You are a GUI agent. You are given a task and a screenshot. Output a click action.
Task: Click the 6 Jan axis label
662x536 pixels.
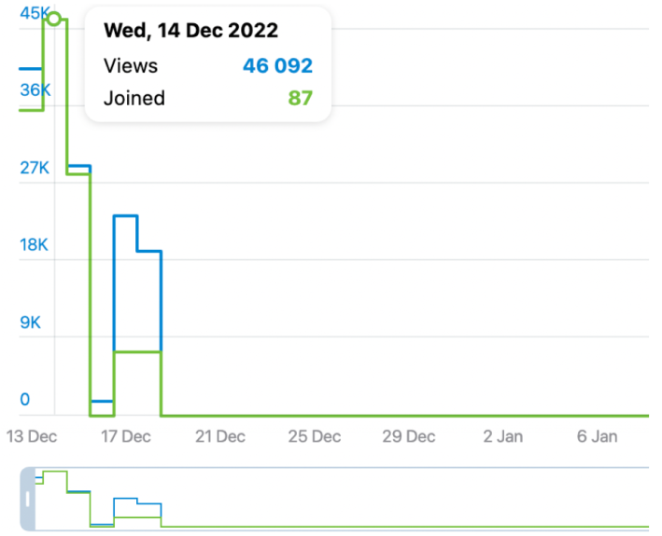597,436
